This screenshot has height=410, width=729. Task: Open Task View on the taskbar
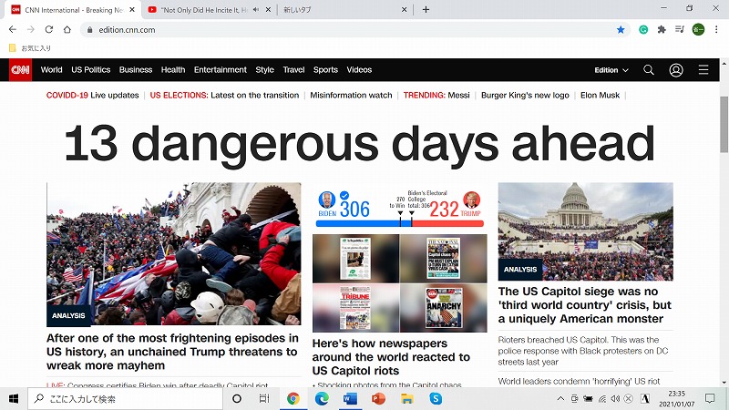click(x=264, y=399)
